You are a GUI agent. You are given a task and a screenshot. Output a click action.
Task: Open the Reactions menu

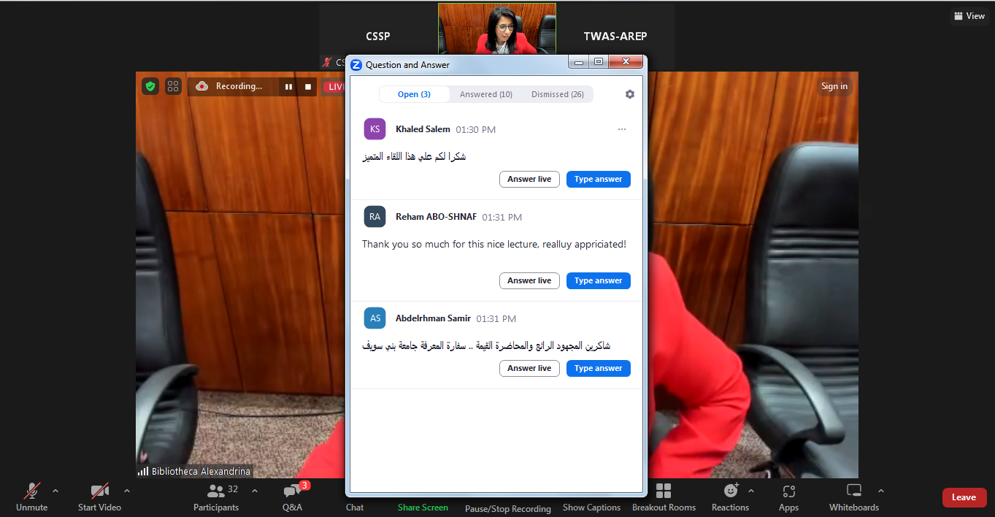730,497
